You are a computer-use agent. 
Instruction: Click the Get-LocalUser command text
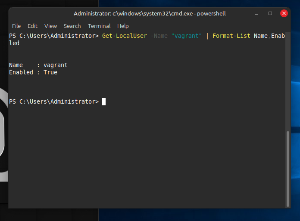125,36
